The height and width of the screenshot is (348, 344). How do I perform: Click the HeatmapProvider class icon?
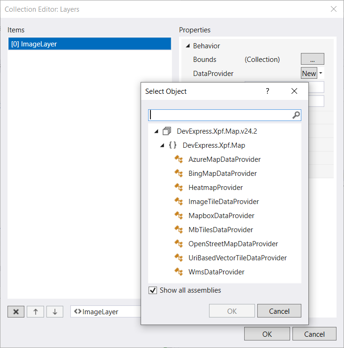tap(179, 188)
